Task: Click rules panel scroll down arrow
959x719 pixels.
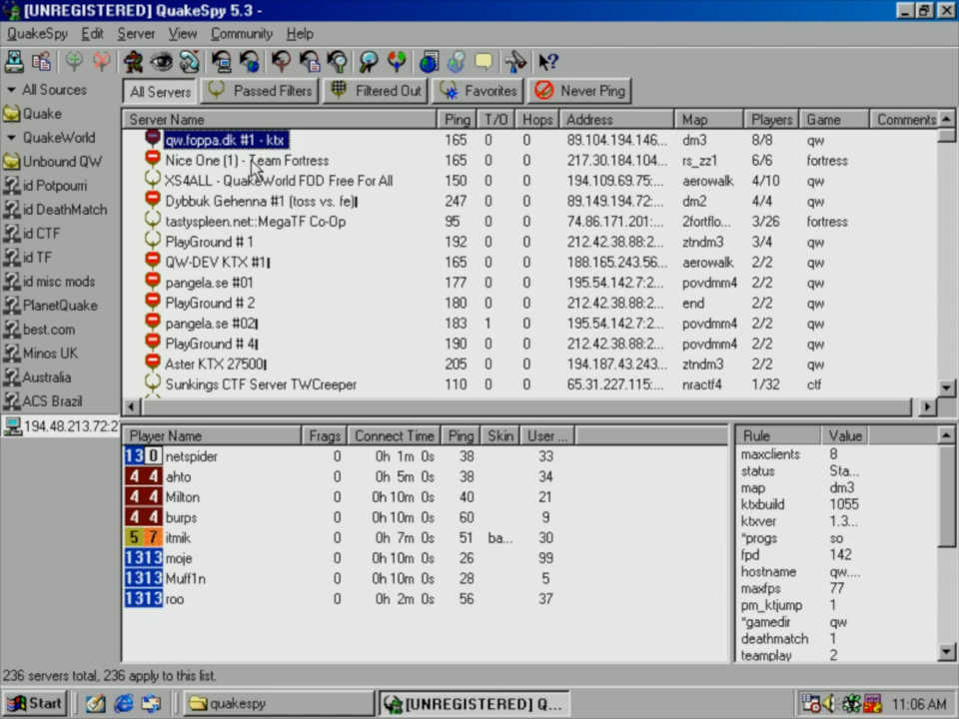Action: coord(946,652)
